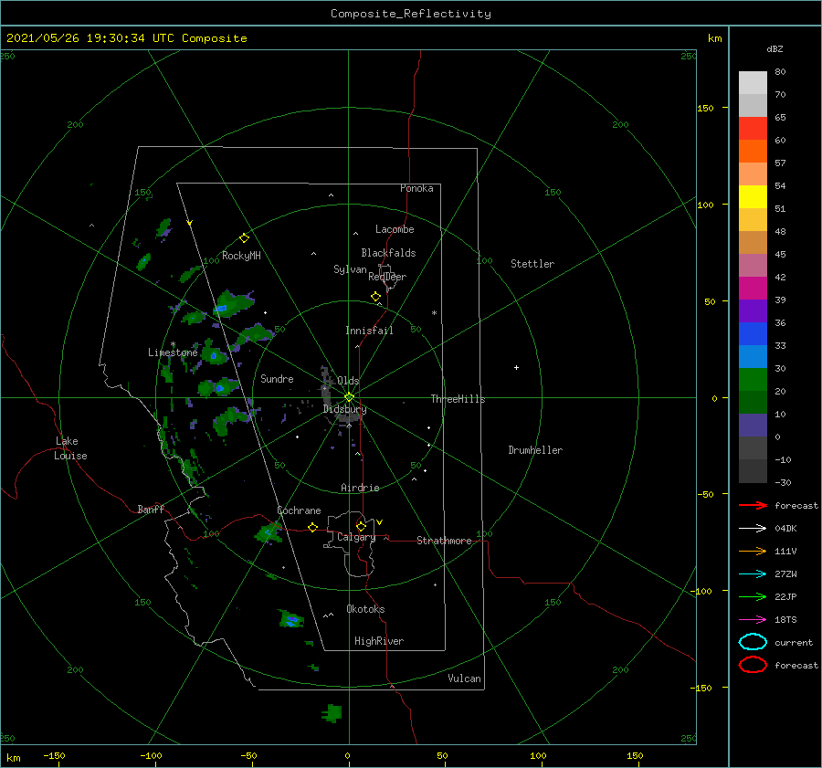822x768 pixels.
Task: Click the yellow diamond marker near Cochrane
Action: click(312, 528)
